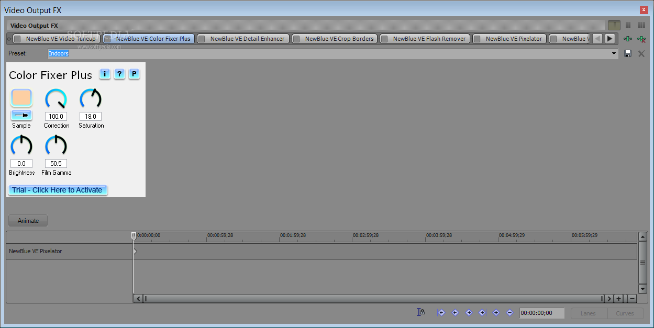The height and width of the screenshot is (328, 654).
Task: Click the Correction knob
Action: [x=56, y=99]
